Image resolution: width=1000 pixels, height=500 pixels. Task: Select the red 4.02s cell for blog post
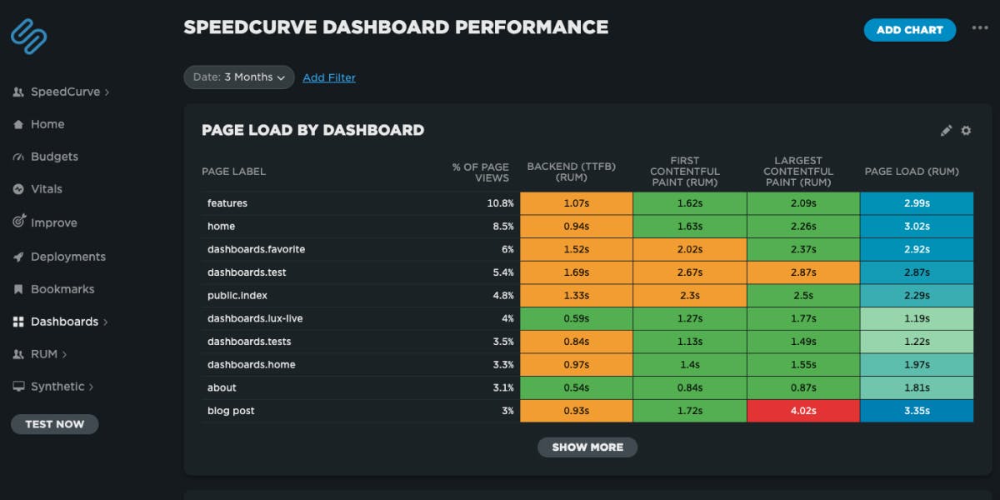pos(802,410)
